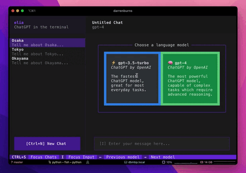The height and width of the screenshot is (173, 246).
Task: Click the Untitled Chat title
Action: point(107,22)
